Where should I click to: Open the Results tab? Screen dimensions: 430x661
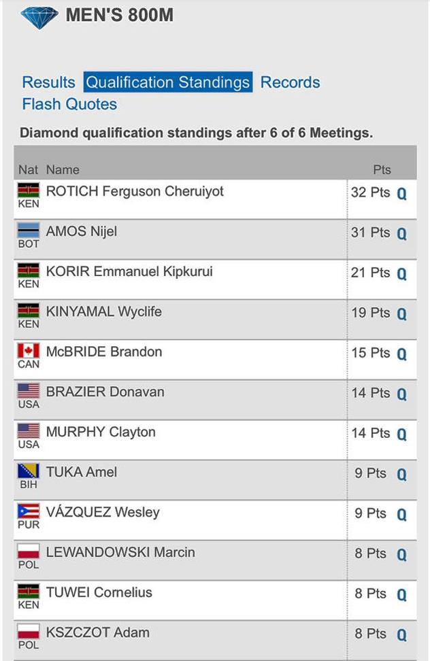coord(48,82)
